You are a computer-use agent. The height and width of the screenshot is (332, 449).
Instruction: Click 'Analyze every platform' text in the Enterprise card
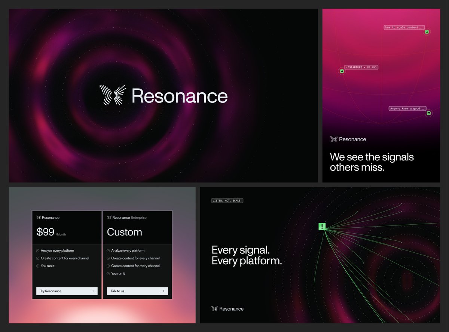[x=128, y=250]
